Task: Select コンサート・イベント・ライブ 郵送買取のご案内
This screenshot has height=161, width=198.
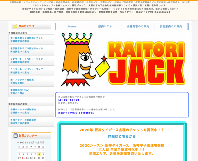Action: [x=27, y=71]
